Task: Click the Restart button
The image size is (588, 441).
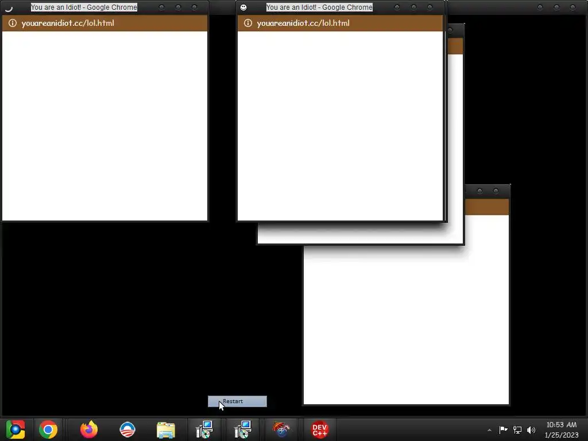Action: pyautogui.click(x=237, y=401)
